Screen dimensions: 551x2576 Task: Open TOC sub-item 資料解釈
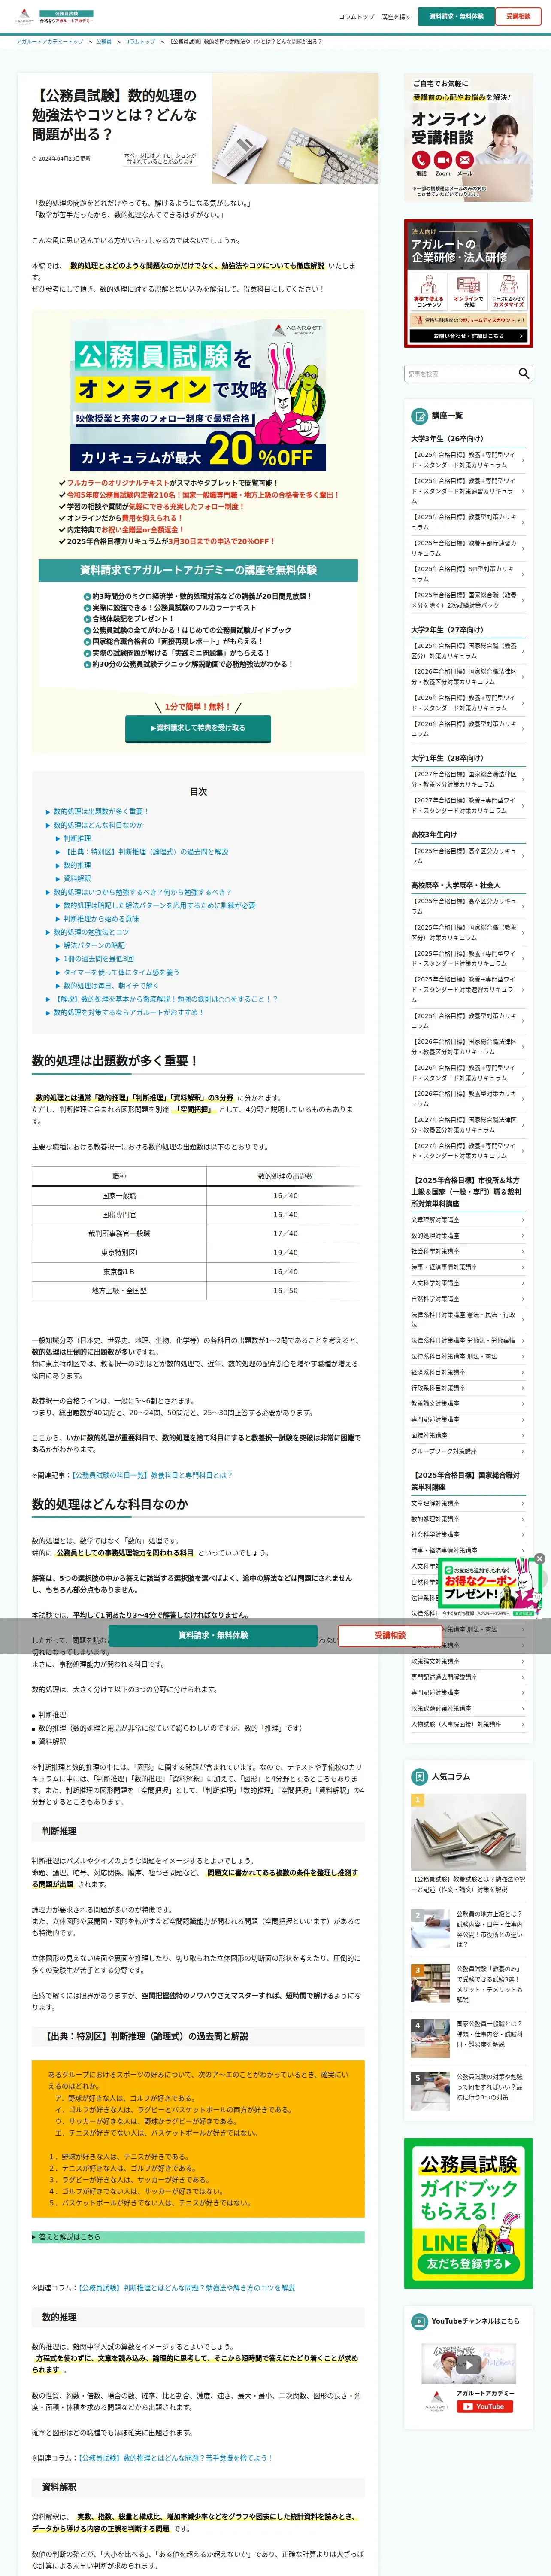coord(77,879)
